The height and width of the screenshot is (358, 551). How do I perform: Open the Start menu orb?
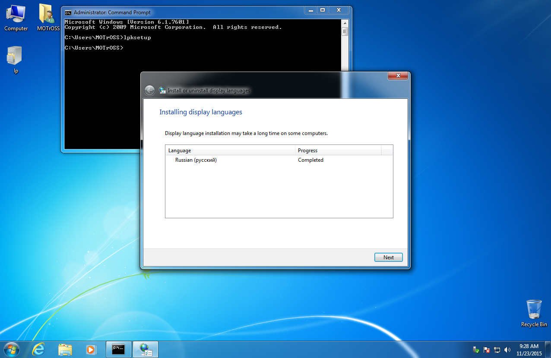click(x=12, y=349)
